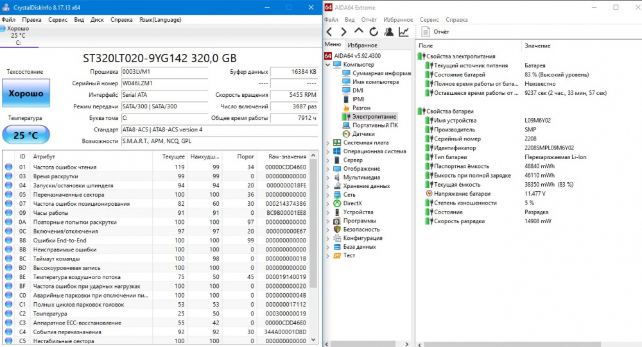Click the Атрибут column header
The image size is (642, 347).
coord(91,157)
